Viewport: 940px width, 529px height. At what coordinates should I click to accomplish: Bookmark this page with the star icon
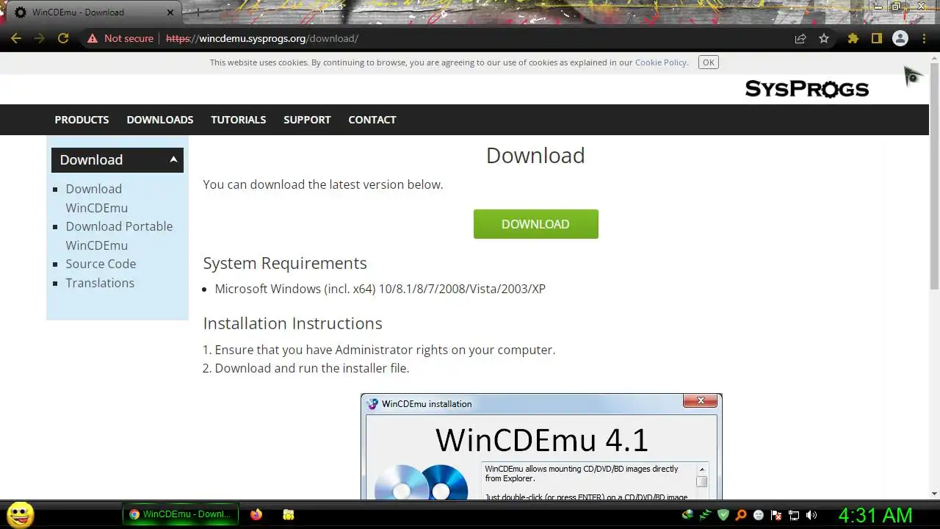click(x=824, y=38)
